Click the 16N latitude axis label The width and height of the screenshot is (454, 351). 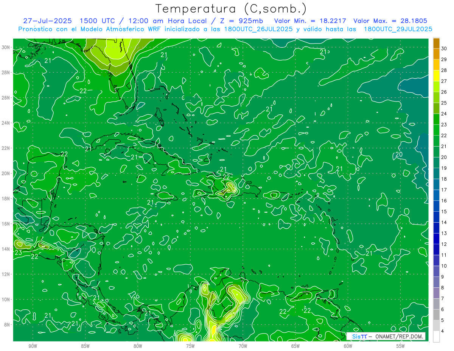(6, 224)
